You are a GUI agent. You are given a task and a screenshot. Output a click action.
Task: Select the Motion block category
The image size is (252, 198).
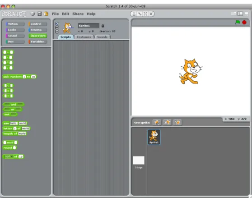pos(15,24)
